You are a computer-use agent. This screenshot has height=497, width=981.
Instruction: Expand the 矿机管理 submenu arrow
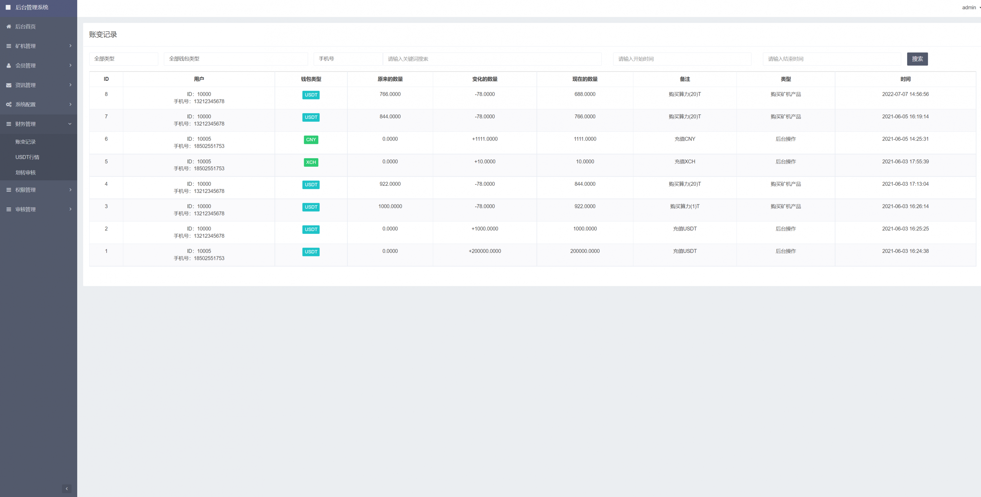point(70,46)
